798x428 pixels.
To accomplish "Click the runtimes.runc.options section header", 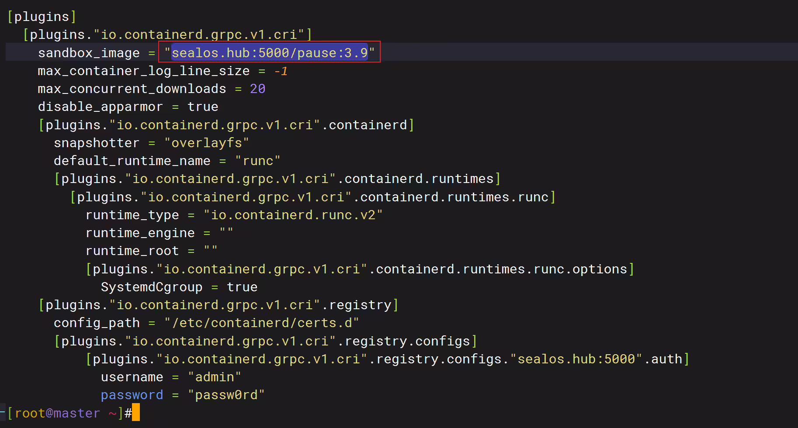I will pyautogui.click(x=360, y=269).
